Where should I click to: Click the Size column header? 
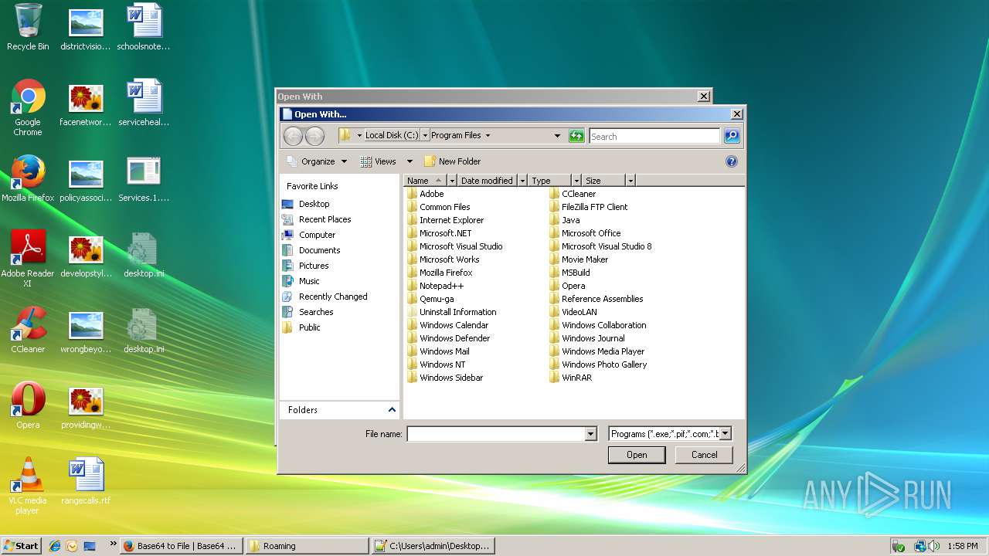click(603, 181)
